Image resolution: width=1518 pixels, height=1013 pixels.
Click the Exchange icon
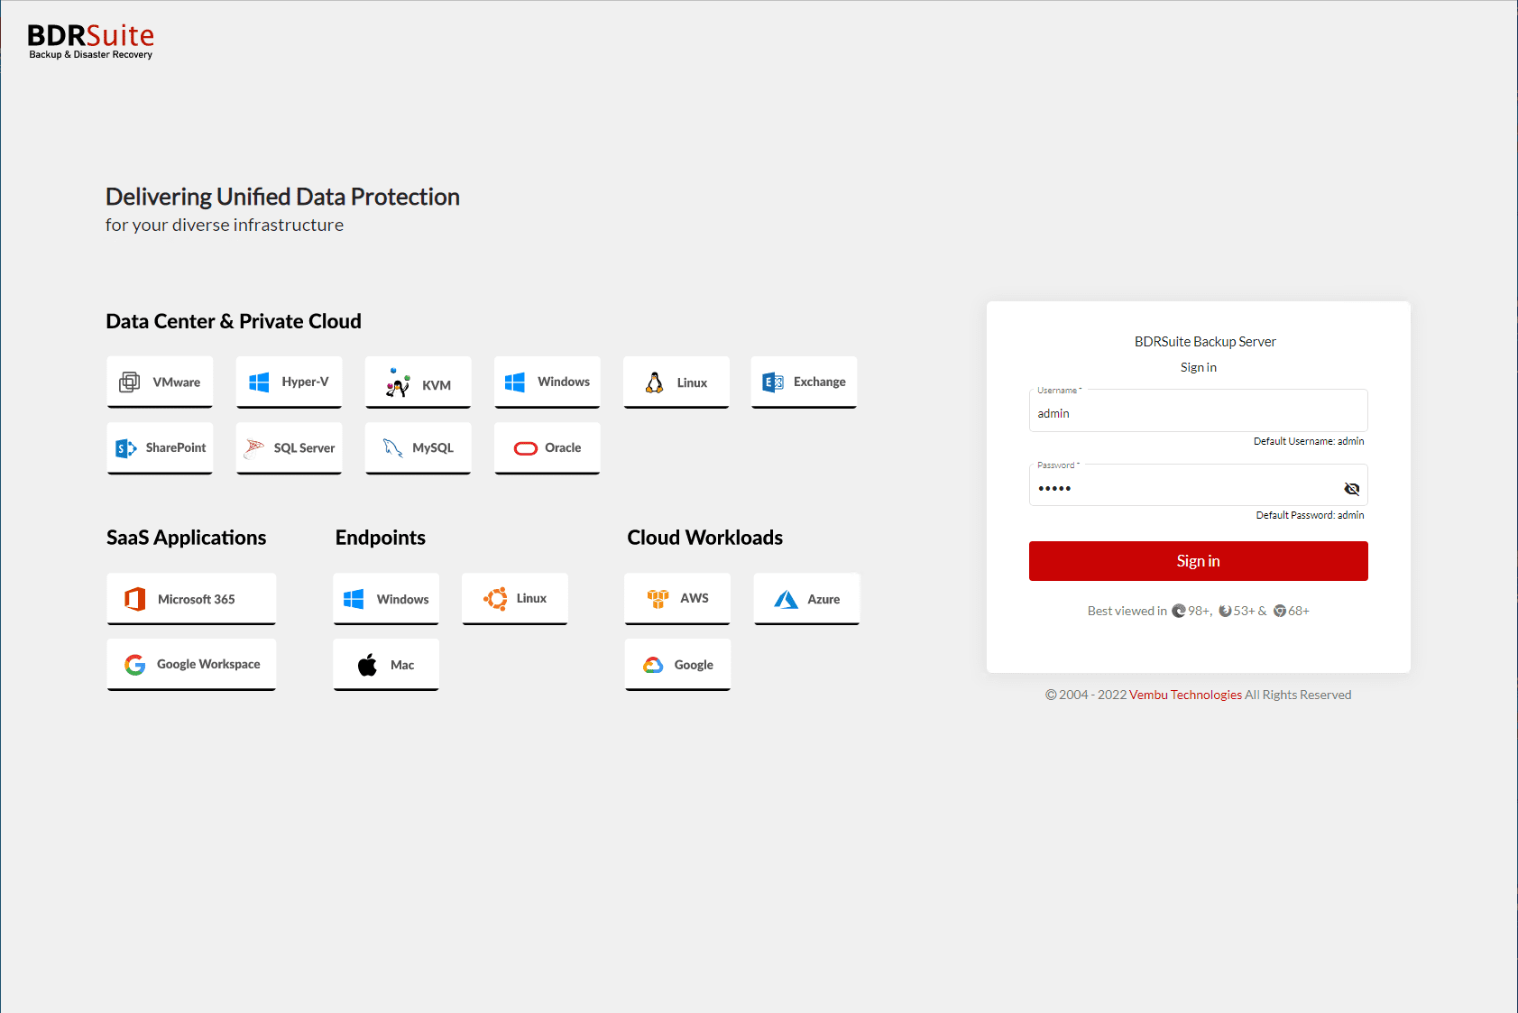773,382
